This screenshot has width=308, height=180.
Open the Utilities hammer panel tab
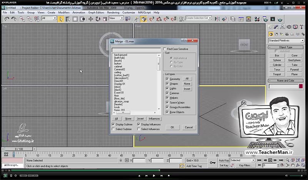tap(301, 27)
